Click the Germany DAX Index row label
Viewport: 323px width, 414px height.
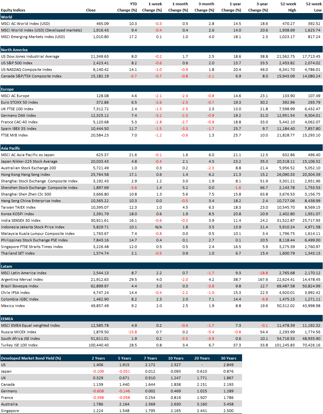point(18,115)
